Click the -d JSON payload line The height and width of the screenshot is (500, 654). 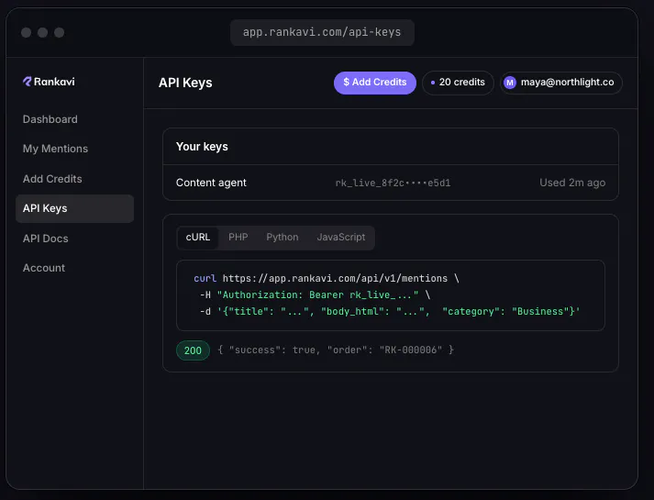tap(390, 312)
